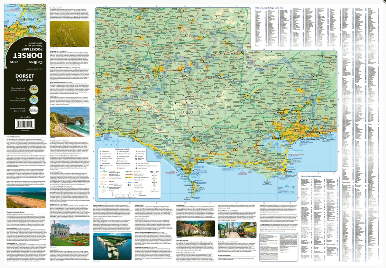Click the 'Roman Town House' entry heading
386x268 pixels.
(140, 219)
